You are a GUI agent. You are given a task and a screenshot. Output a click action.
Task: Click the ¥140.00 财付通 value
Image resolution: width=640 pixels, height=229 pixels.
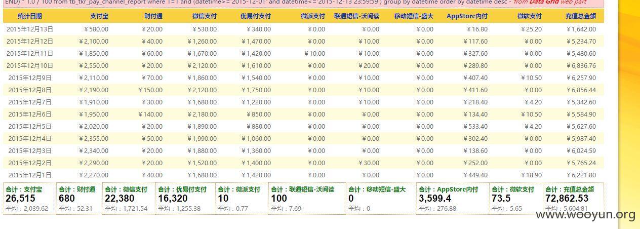(x=150, y=114)
